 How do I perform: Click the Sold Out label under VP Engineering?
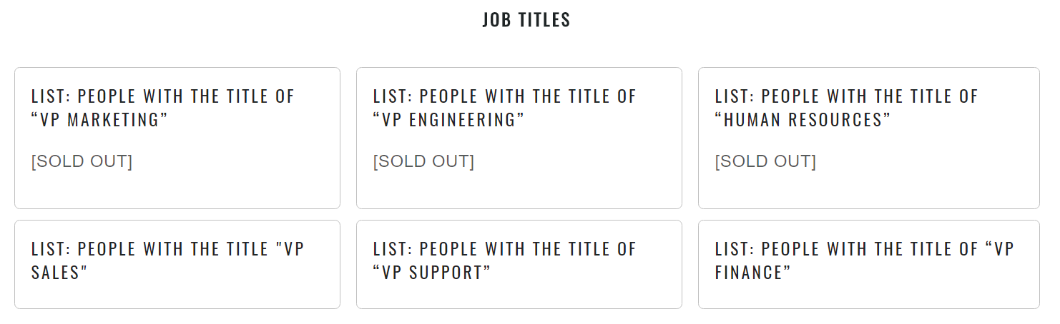click(423, 161)
